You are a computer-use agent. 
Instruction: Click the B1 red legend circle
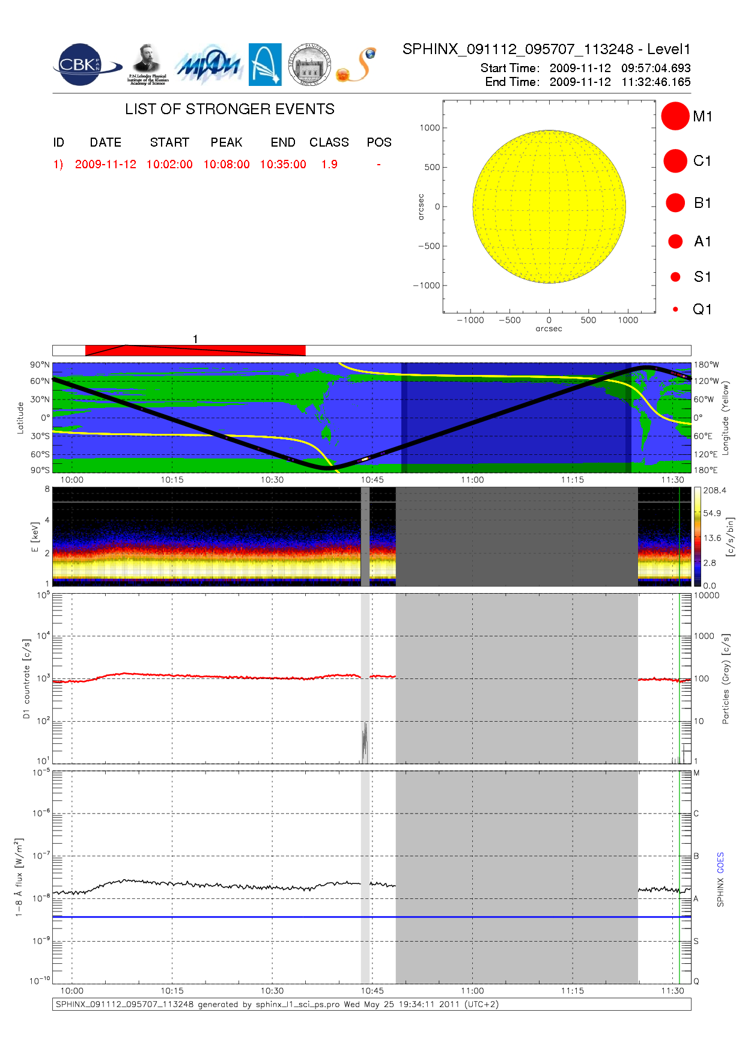tap(675, 203)
